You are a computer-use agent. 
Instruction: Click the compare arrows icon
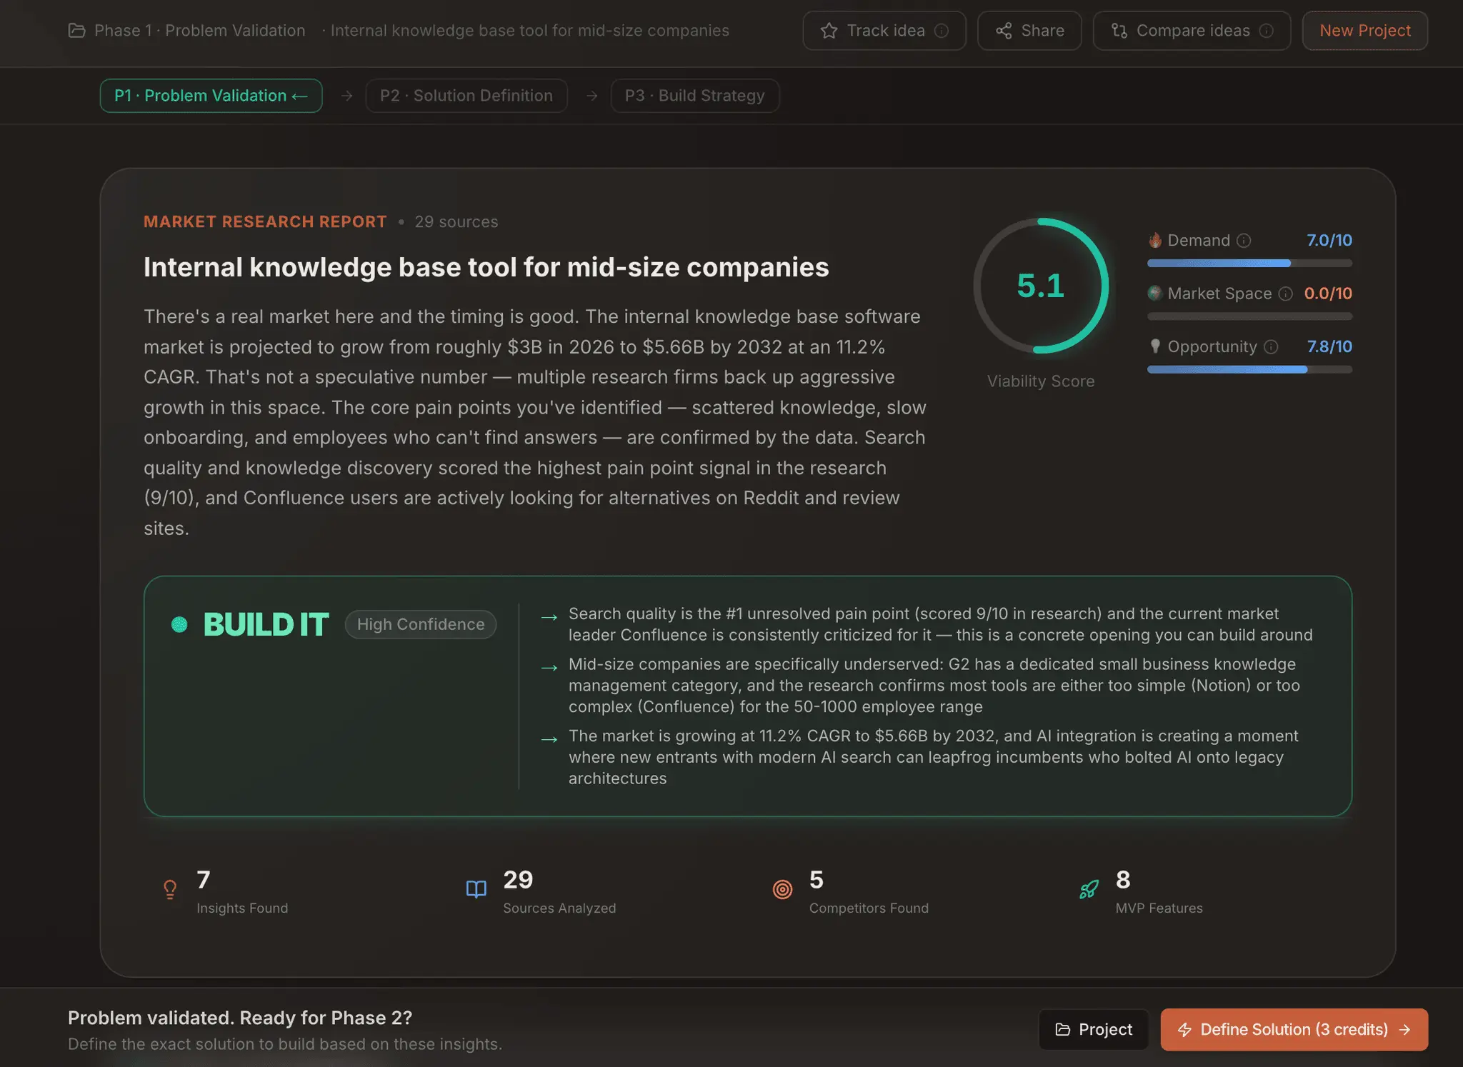tap(1119, 31)
